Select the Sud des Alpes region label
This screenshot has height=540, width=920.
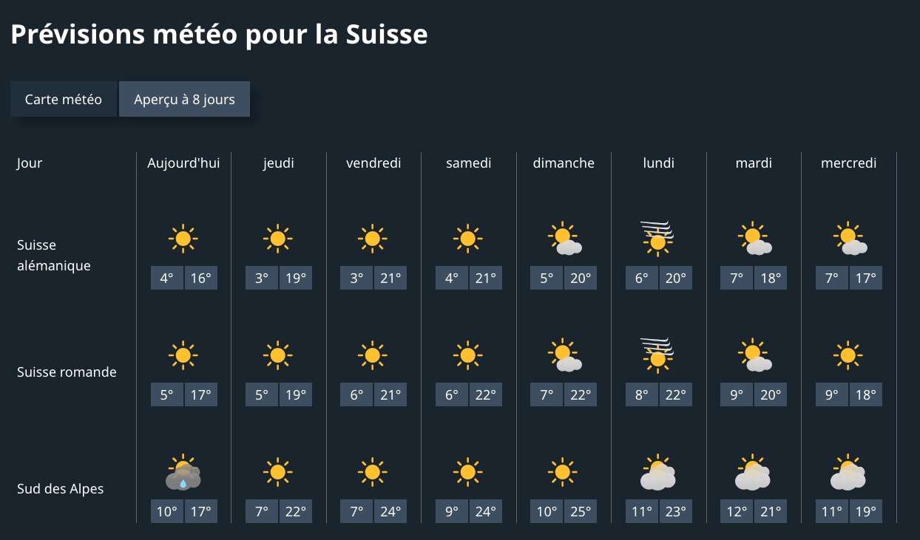(60, 488)
